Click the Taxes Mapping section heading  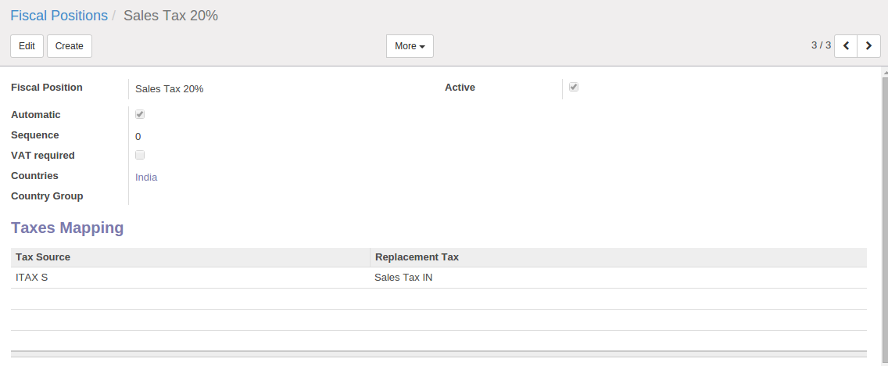coord(67,228)
